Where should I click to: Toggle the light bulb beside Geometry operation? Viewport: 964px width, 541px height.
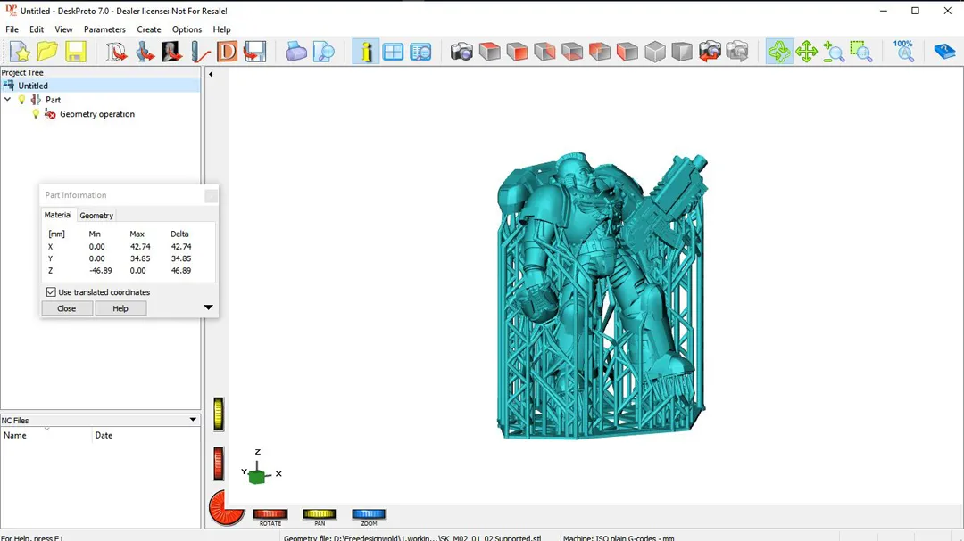pos(36,114)
